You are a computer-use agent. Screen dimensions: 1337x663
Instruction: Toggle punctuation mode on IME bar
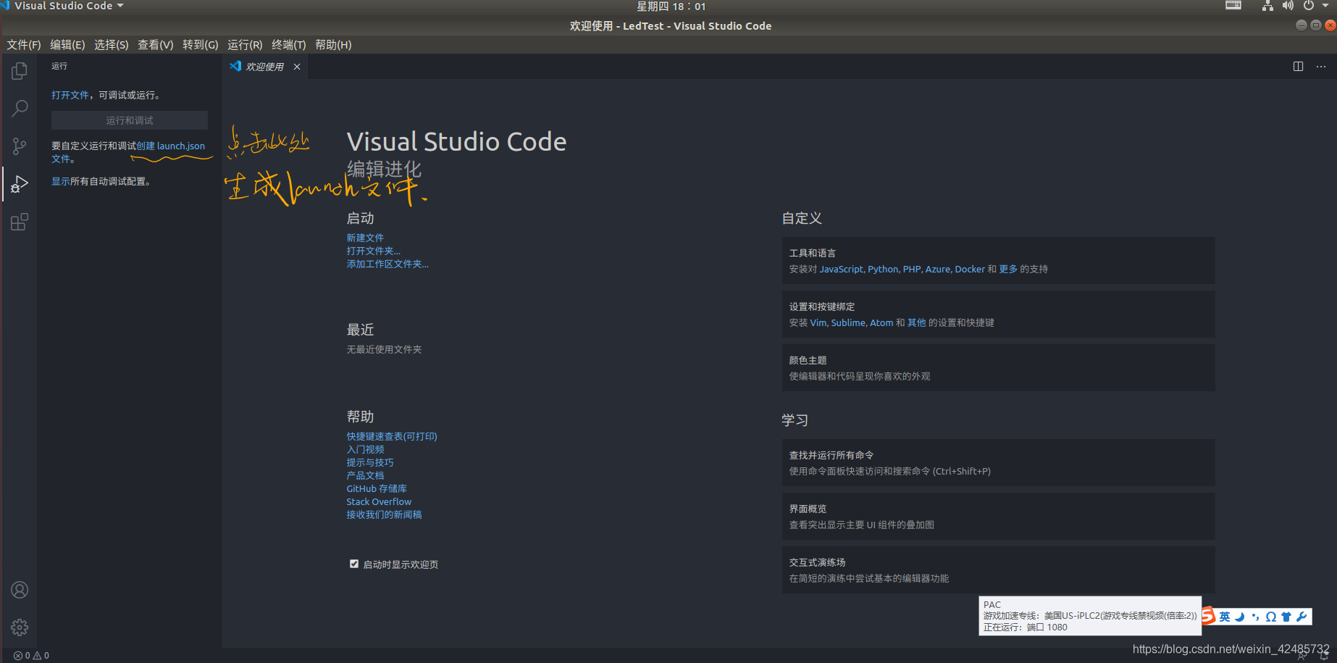click(1255, 617)
